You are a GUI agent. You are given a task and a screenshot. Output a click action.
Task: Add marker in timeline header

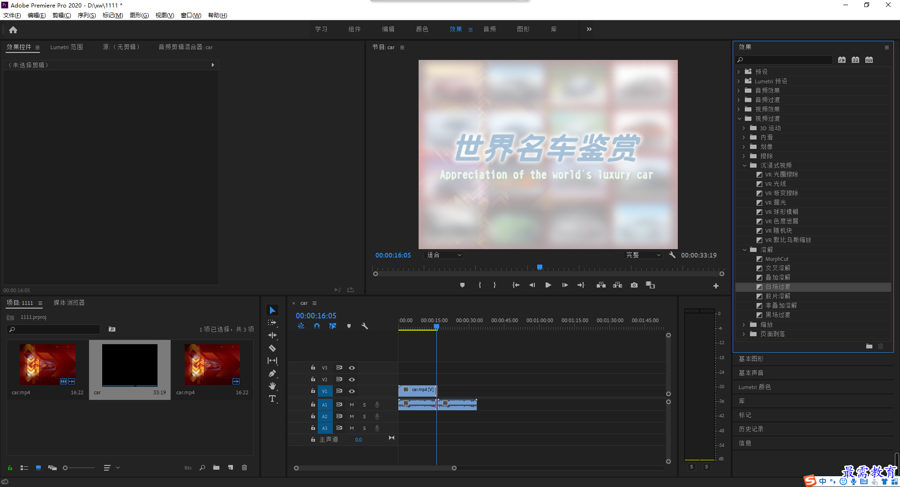[x=349, y=326]
